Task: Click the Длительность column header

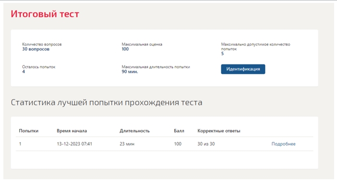Action: pos(134,131)
